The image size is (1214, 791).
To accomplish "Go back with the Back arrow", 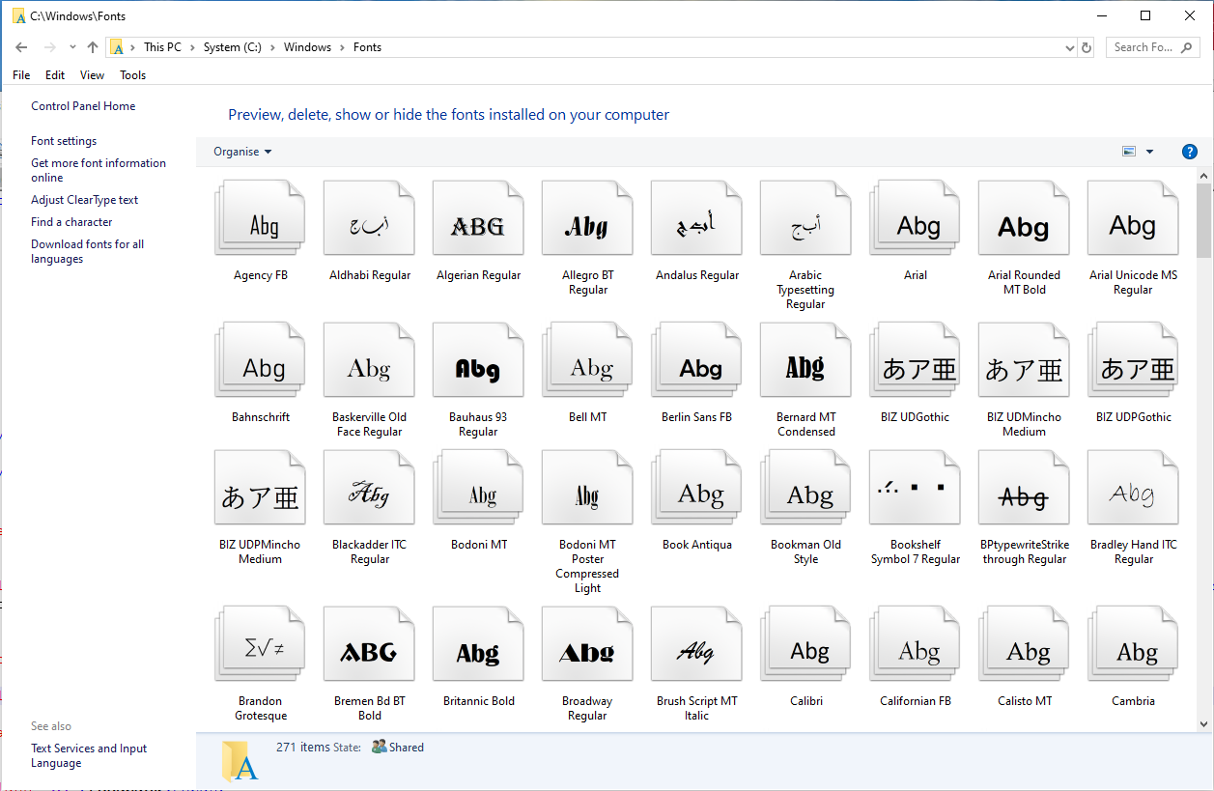I will pos(22,47).
